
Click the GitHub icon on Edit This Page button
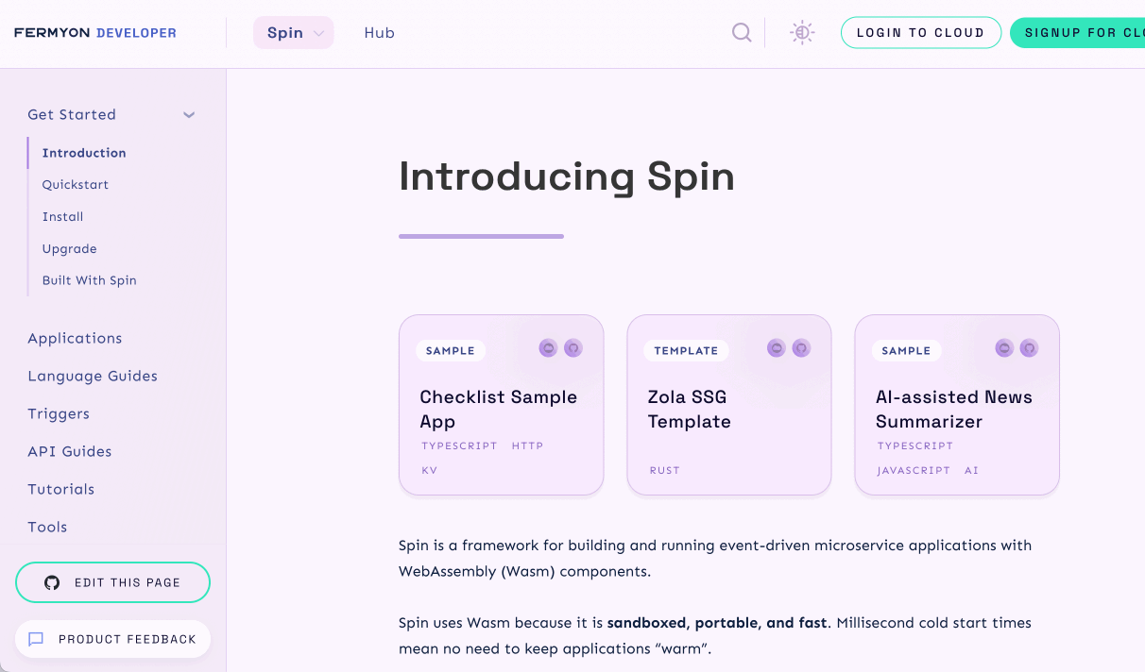pos(52,582)
